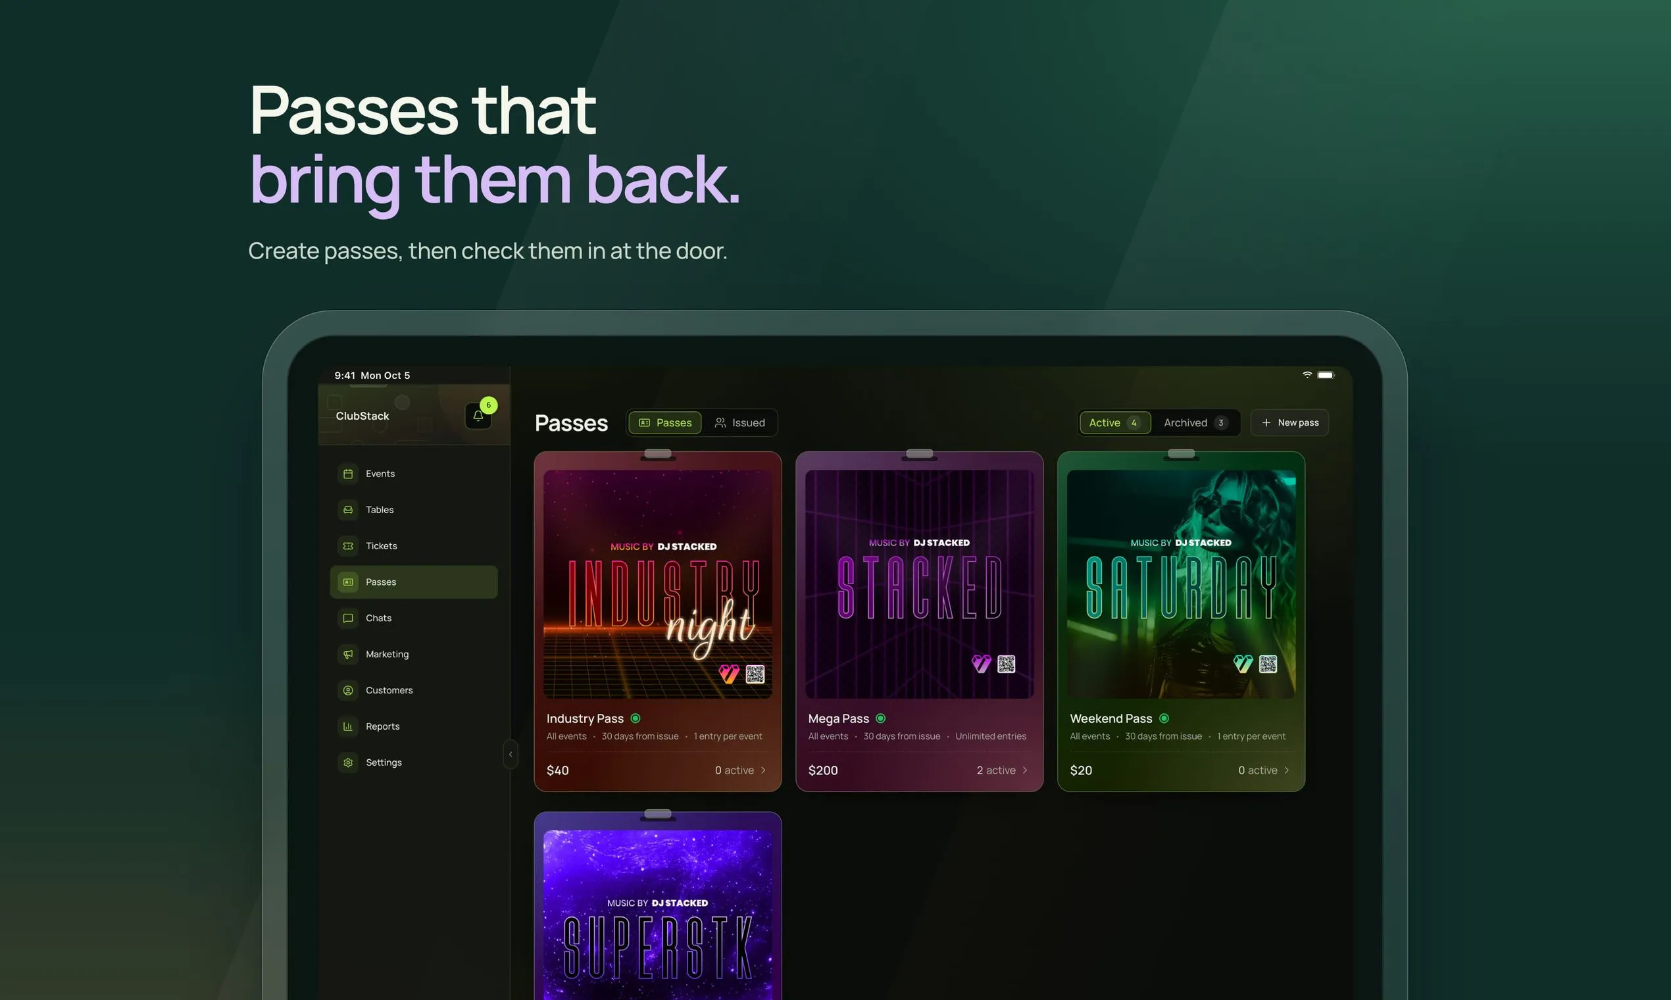Click the Chats bubble icon in sidebar

(x=347, y=618)
